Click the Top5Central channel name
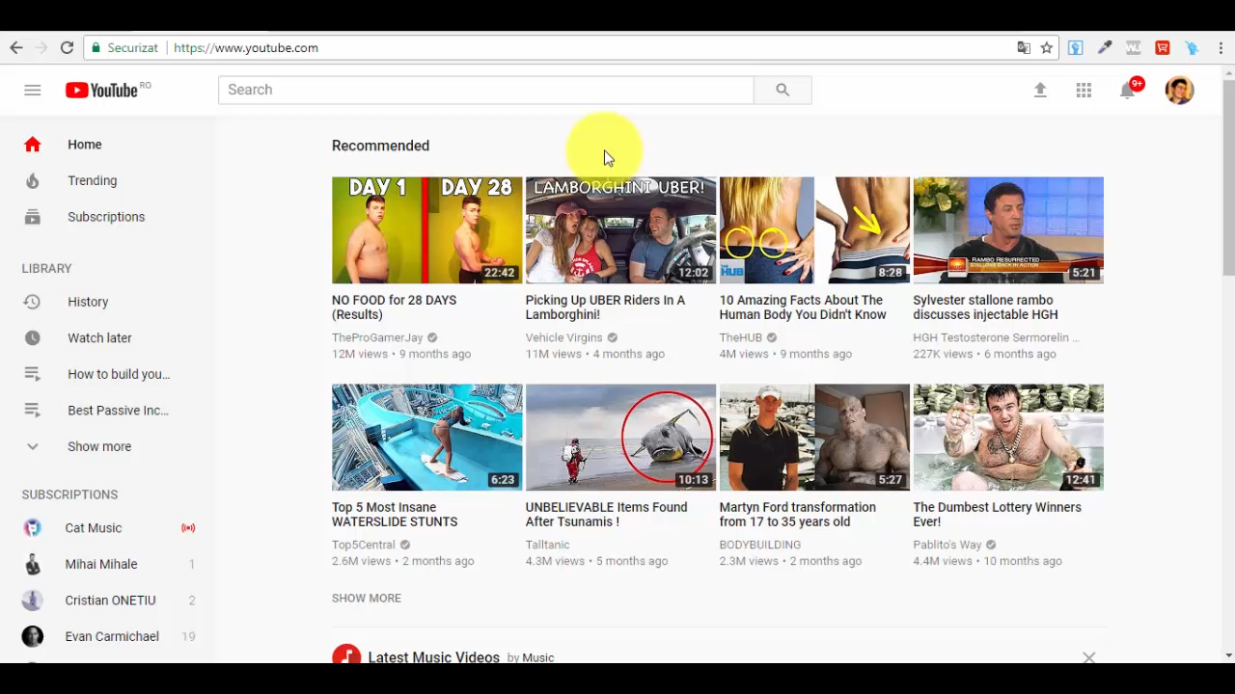Viewport: 1235px width, 694px height. pyautogui.click(x=364, y=545)
